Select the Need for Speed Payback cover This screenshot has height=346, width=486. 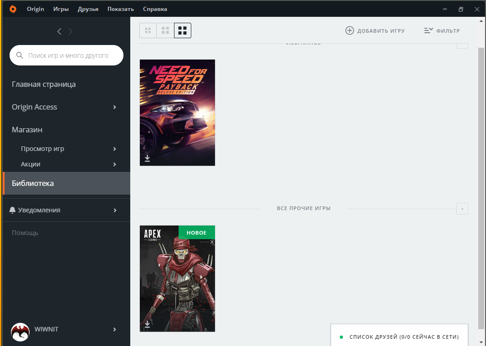(177, 113)
